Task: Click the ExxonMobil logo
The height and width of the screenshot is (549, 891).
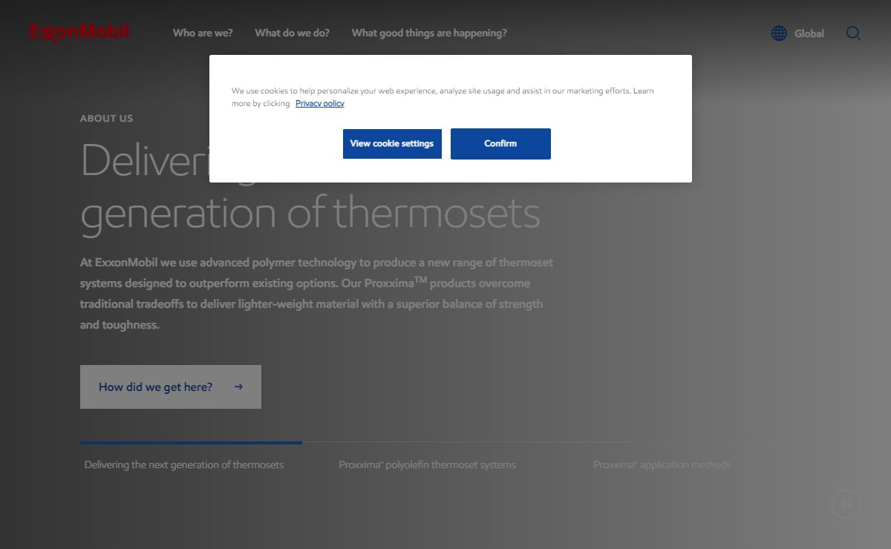Action: pyautogui.click(x=79, y=33)
